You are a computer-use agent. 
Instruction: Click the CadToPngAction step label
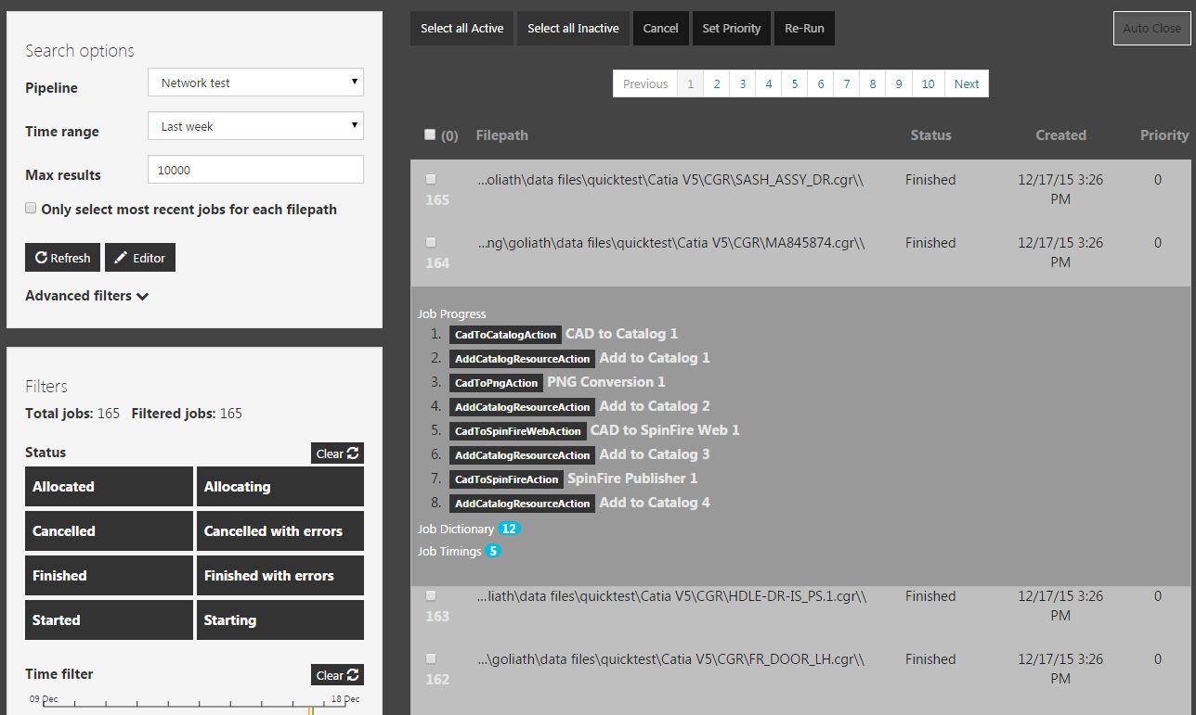click(x=496, y=383)
